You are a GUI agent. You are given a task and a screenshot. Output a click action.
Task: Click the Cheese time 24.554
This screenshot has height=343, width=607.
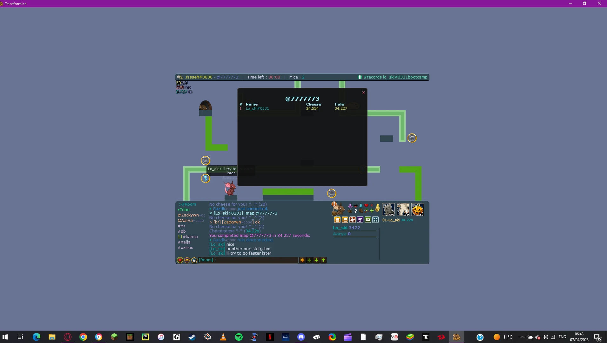point(312,109)
